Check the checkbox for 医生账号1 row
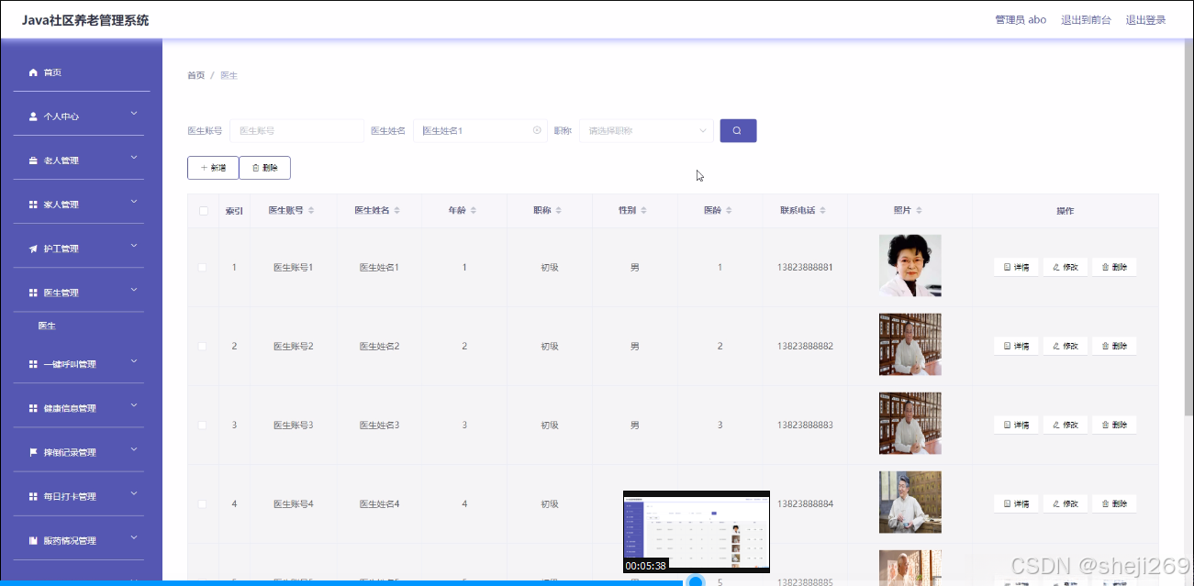The height and width of the screenshot is (586, 1194). 203,265
